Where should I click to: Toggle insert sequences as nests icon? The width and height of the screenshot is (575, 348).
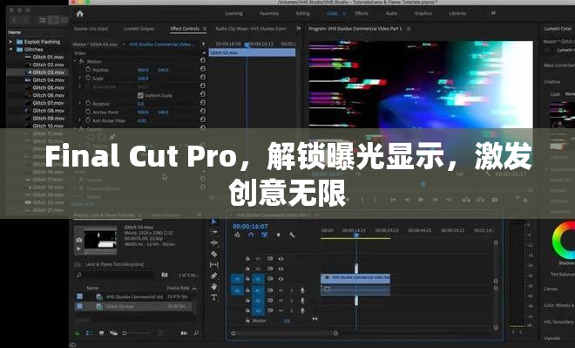tap(237, 235)
